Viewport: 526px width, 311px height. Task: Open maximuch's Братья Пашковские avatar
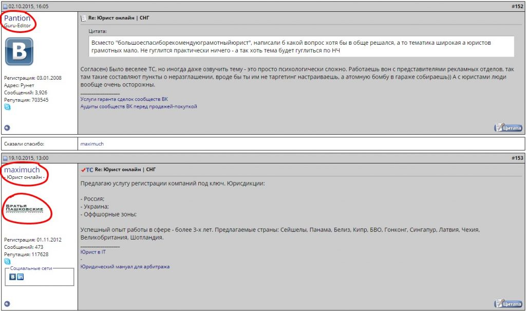(24, 209)
